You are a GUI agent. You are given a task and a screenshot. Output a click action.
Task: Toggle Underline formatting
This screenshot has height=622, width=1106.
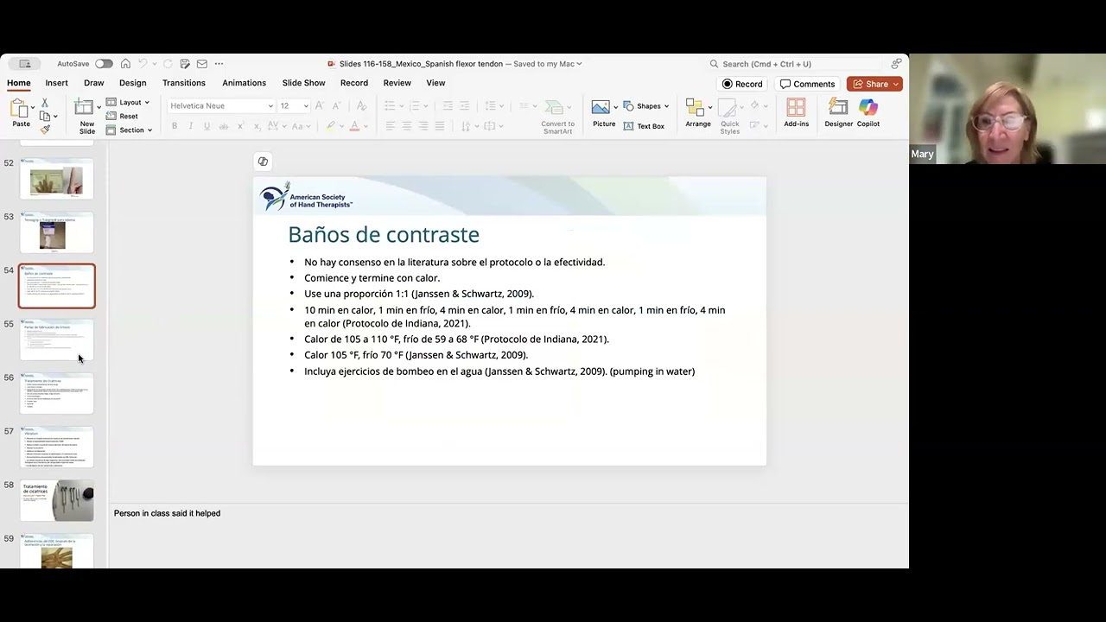point(207,126)
